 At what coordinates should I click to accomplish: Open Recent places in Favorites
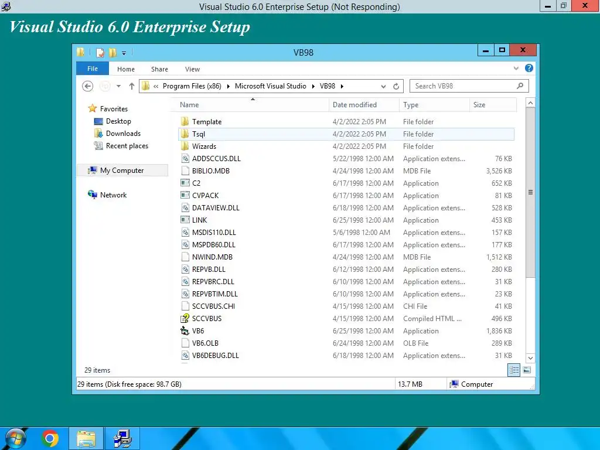pyautogui.click(x=127, y=146)
